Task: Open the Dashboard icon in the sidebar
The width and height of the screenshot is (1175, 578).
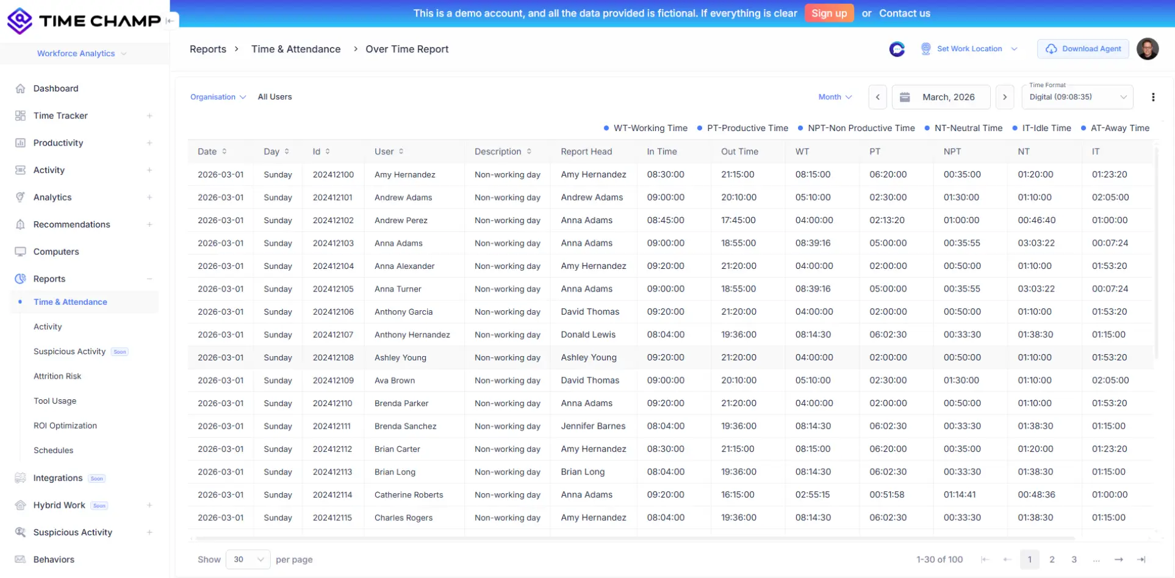Action: tap(21, 88)
